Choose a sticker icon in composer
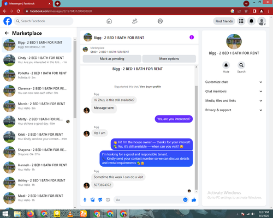273x218 pixels. [100, 200]
